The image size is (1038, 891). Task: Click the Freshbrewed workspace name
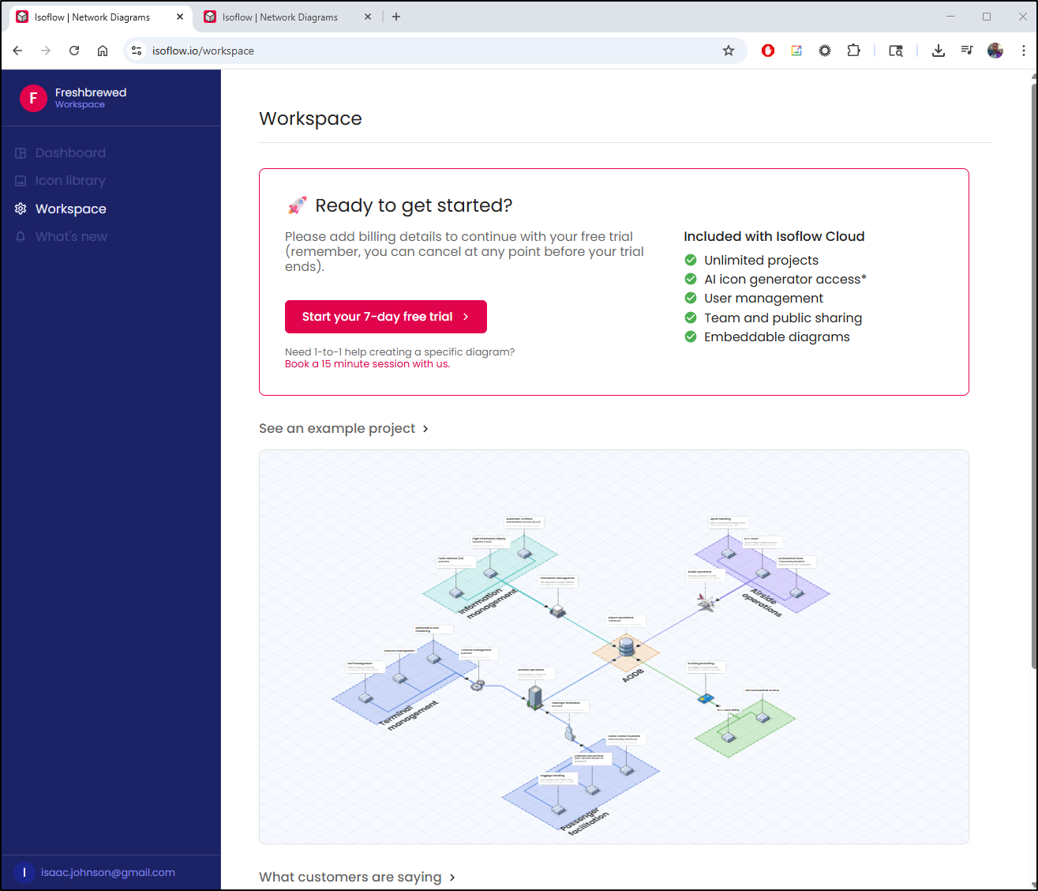click(91, 92)
